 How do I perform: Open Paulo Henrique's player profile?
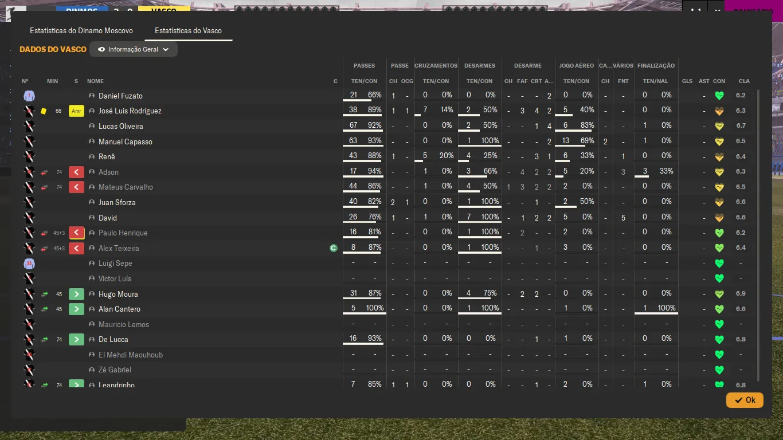tap(123, 233)
